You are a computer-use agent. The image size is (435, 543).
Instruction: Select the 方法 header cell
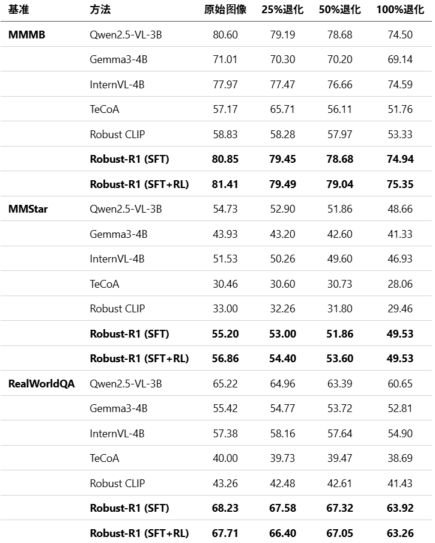click(x=100, y=10)
